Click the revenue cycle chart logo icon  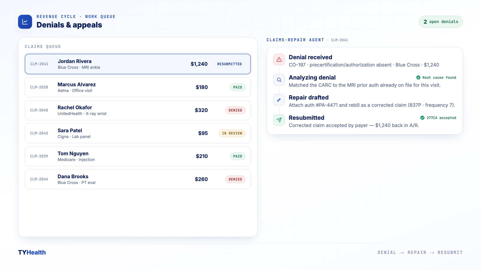[25, 22]
